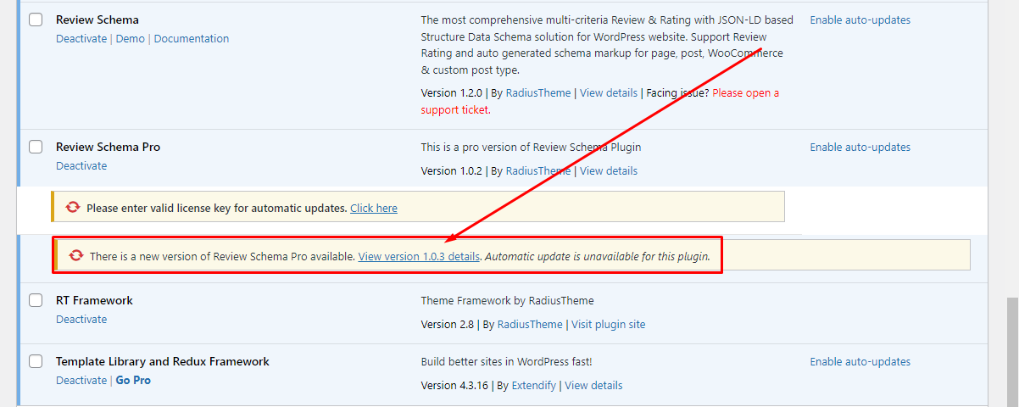Visit plugin site for RT Framework

pos(608,324)
